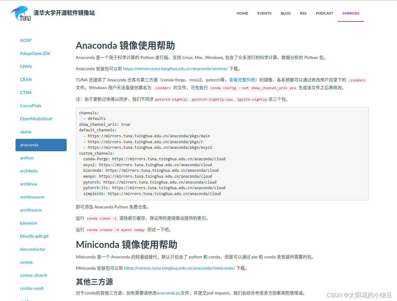Screen dimensions: 397x301
Task: Click the show_channel_urls: true config line
Action: coord(104,124)
